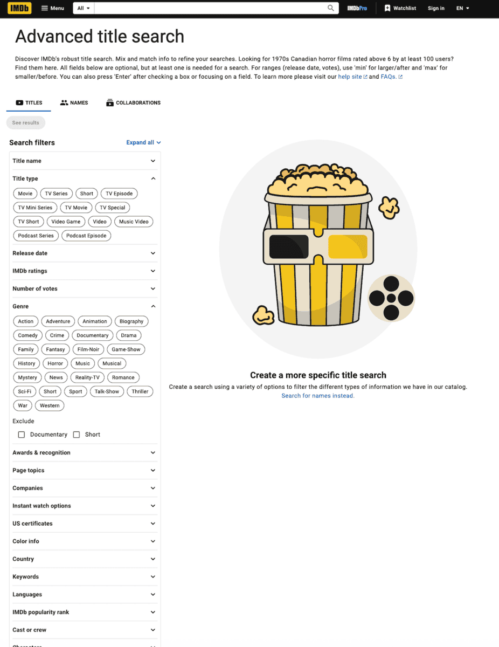Open the hamburger Menu icon
Viewport: 499px width, 647px height.
point(45,8)
